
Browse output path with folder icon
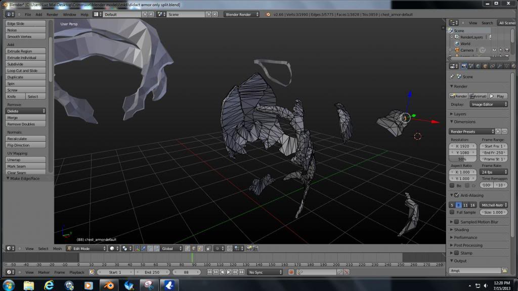(504, 271)
